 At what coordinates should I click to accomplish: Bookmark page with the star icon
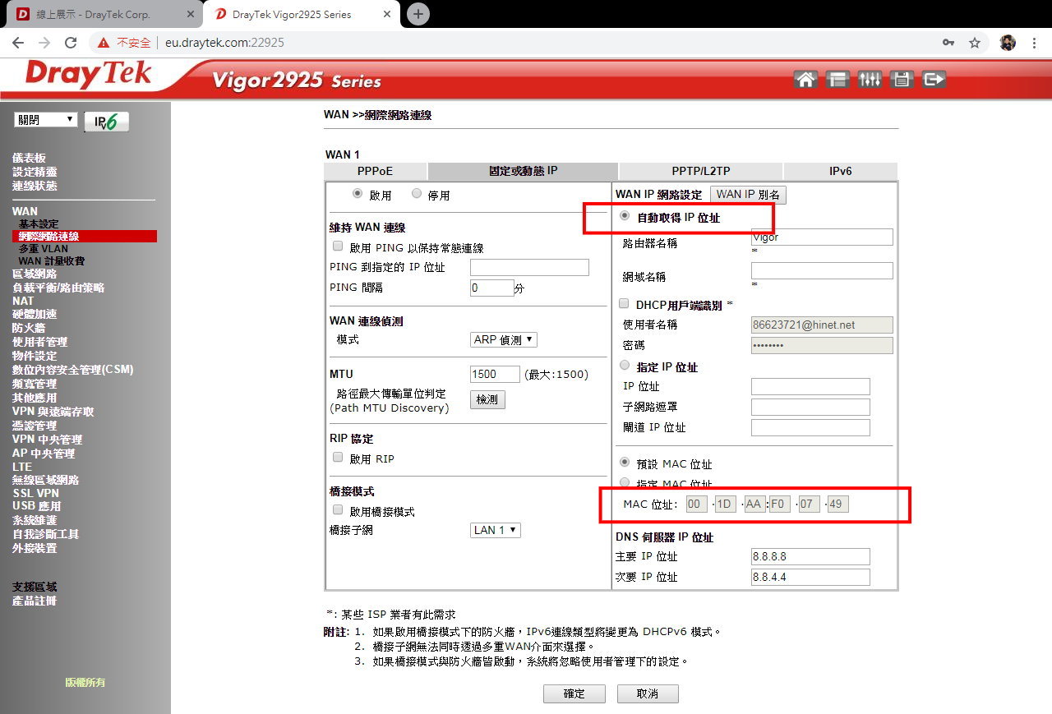[975, 43]
